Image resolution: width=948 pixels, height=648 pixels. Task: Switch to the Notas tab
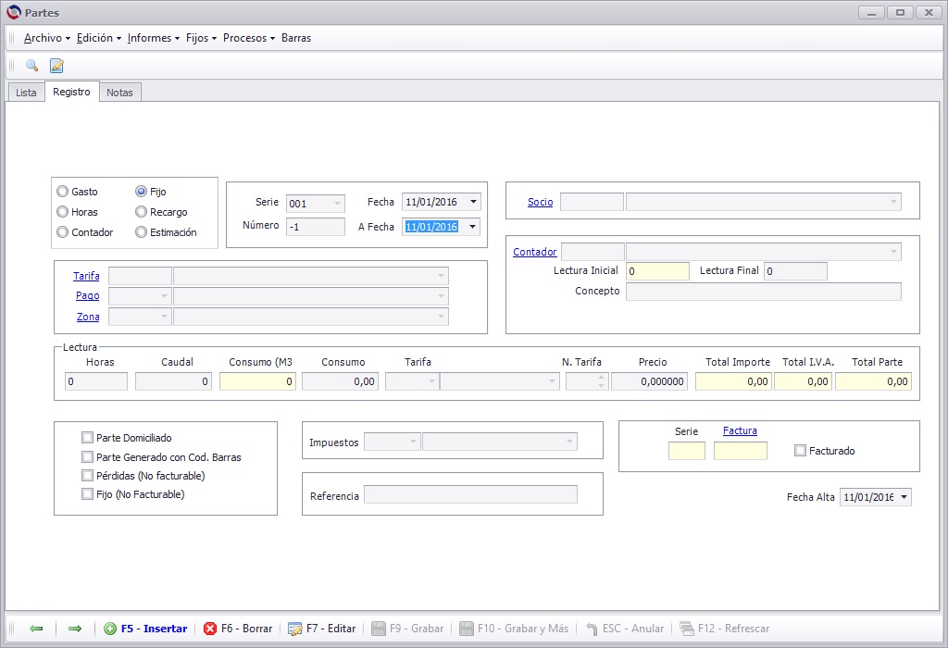pos(119,93)
